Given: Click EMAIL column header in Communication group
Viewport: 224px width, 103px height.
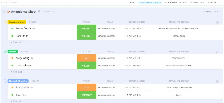Looking at the screenshot, I should coord(110,22).
